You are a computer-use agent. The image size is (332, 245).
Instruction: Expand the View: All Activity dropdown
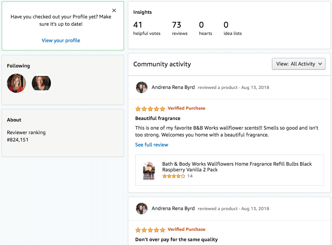(299, 64)
